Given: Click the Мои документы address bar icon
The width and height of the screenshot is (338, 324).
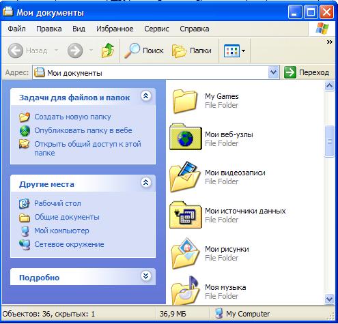Looking at the screenshot, I should (x=40, y=72).
